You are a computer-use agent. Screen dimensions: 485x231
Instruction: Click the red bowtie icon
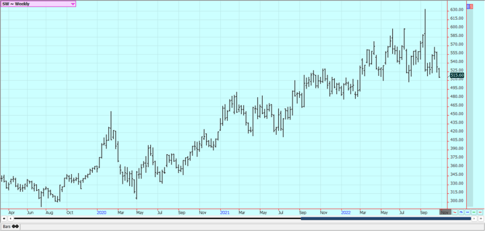coord(480,212)
